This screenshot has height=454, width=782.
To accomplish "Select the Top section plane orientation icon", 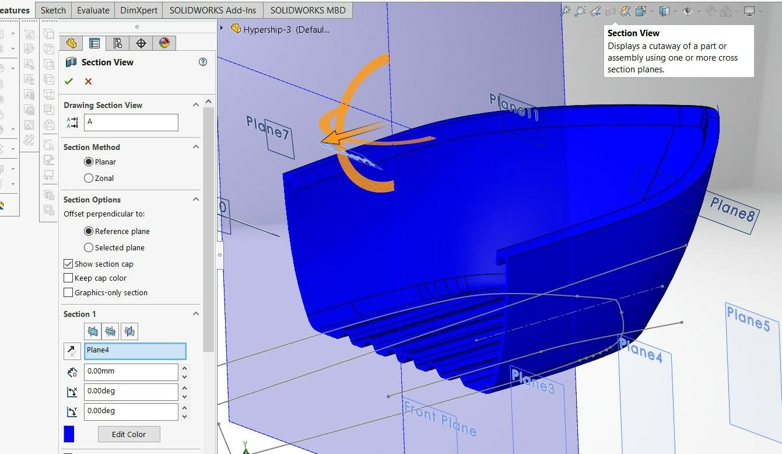I will pos(110,331).
